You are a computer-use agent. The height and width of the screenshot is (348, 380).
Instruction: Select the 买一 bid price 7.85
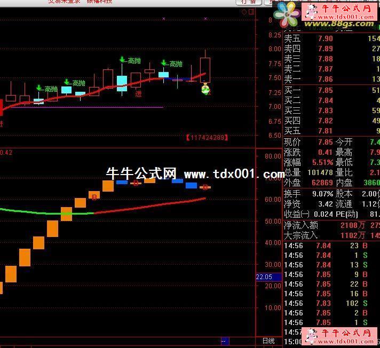[x=325, y=91]
